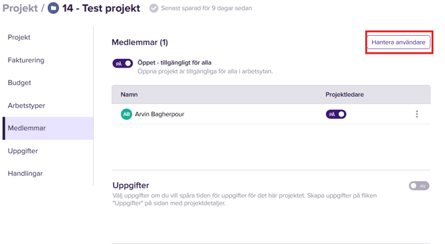
Task: Click the 14 - Test projekt title
Action: tap(101, 8)
